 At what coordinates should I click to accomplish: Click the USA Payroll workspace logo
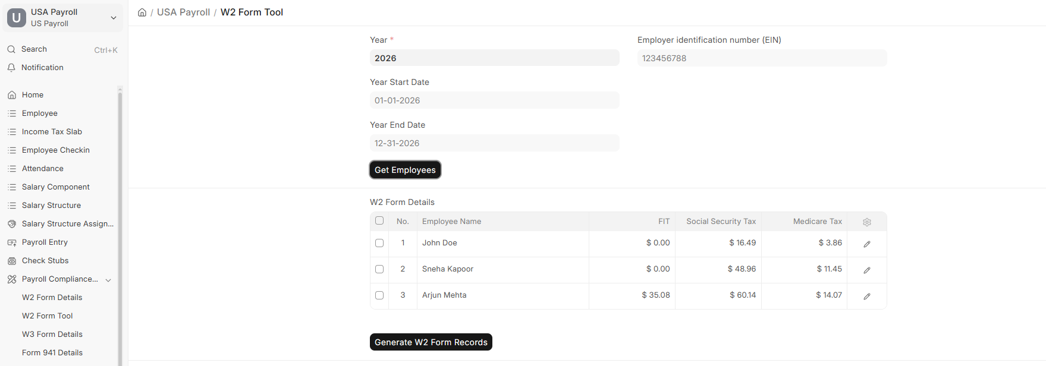[x=17, y=18]
